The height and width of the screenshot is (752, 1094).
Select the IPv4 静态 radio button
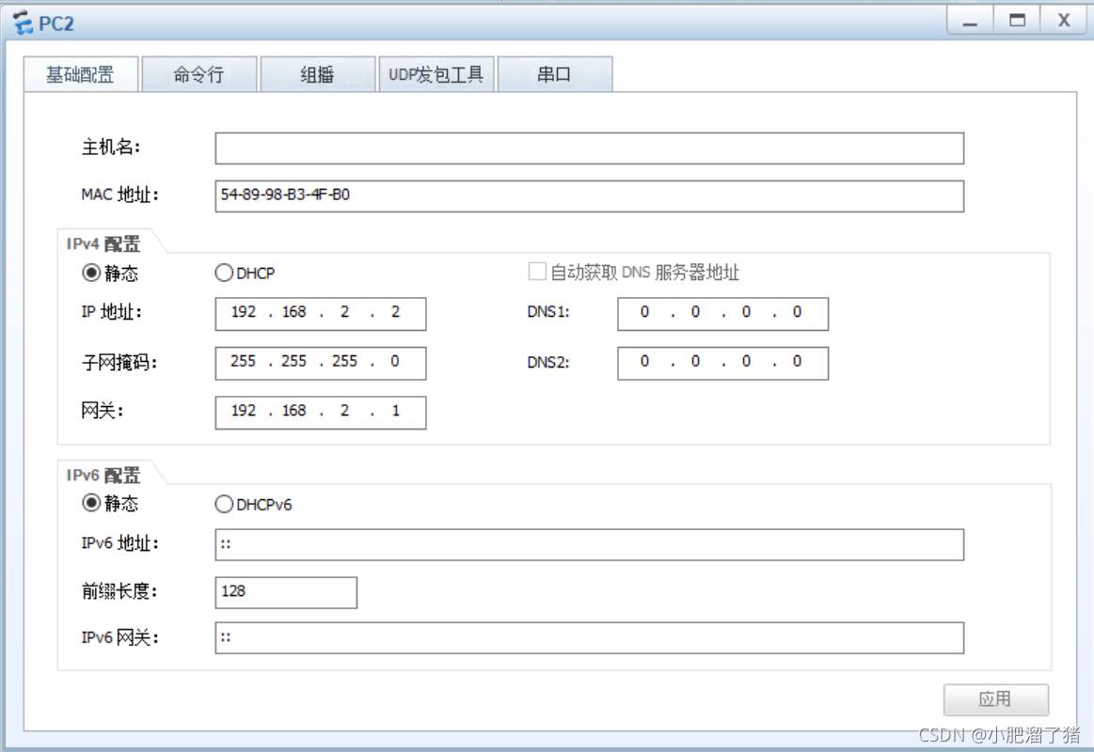91,273
